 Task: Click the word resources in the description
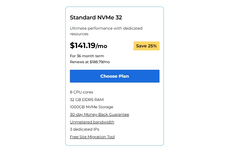79,34
